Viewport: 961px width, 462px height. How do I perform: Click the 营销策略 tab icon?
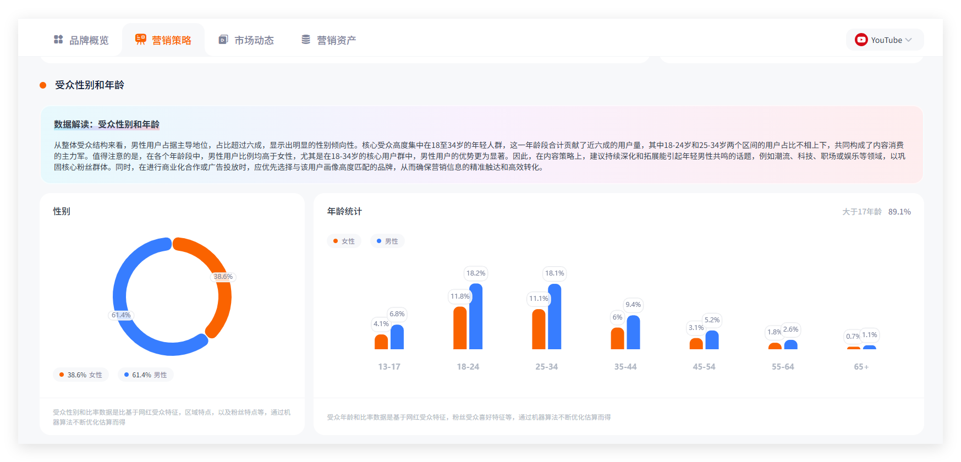141,40
